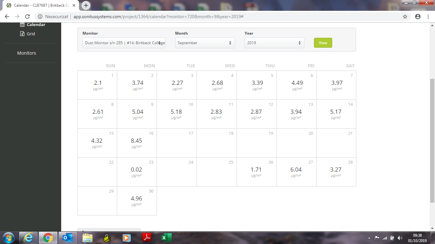Open Excel from the taskbar
This screenshot has height=244, width=435.
tap(166, 238)
